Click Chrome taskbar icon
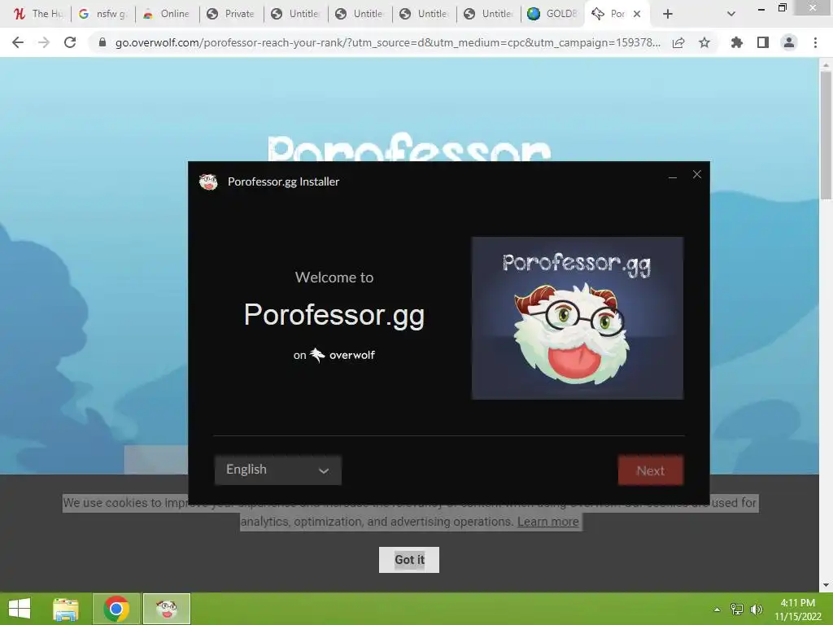The width and height of the screenshot is (833, 625). pyautogui.click(x=116, y=609)
